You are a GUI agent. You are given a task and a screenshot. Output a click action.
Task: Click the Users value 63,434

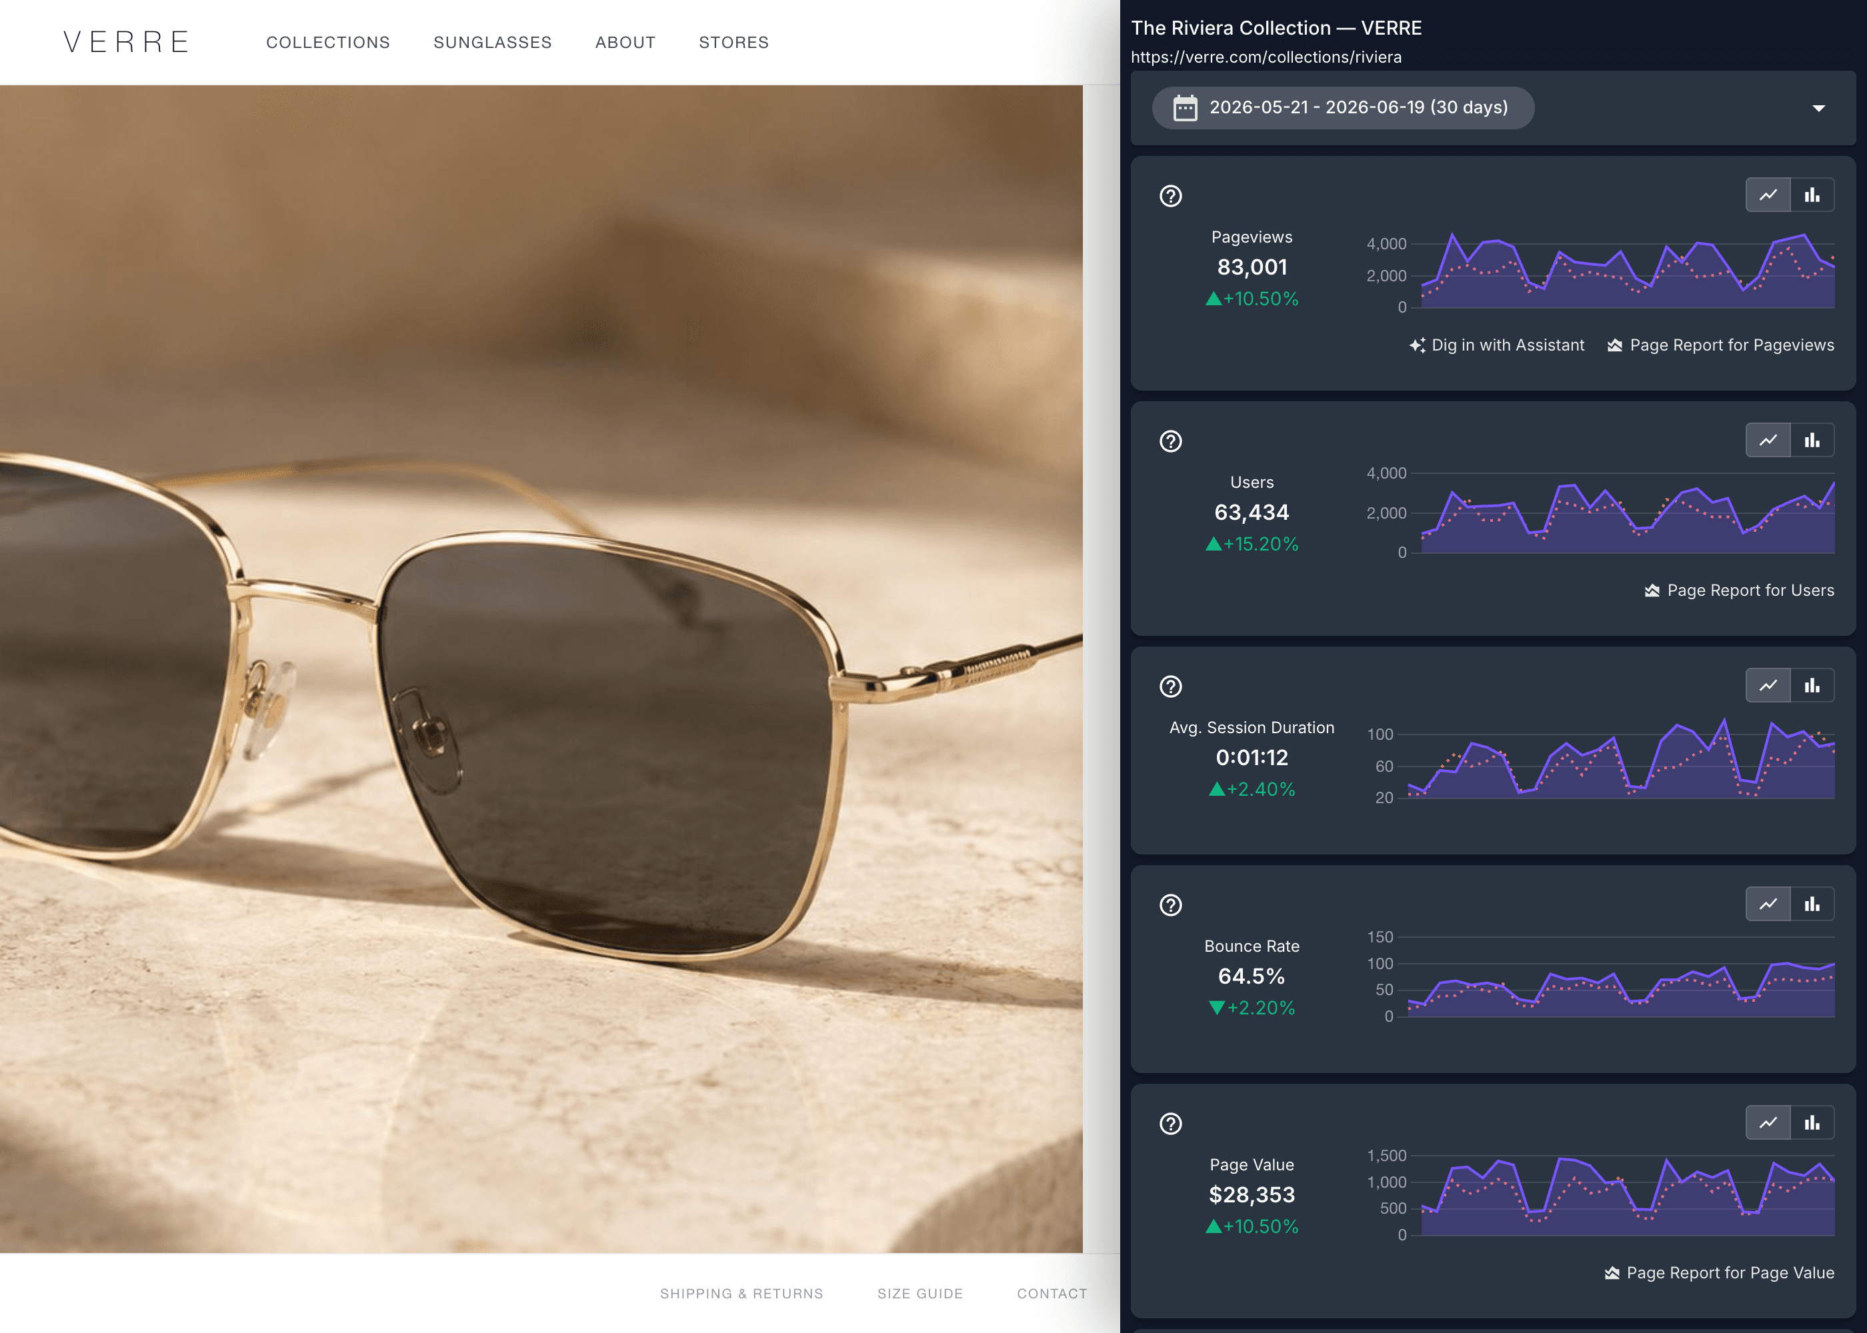coord(1252,513)
